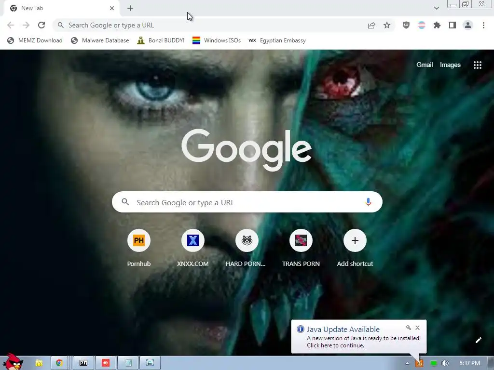Open the 7-Zip taskbar button
This screenshot has height=370, width=494.
(x=83, y=363)
